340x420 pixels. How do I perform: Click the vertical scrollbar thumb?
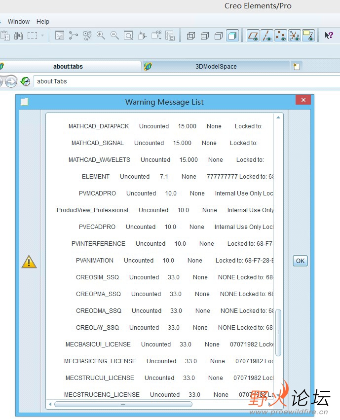point(278,333)
